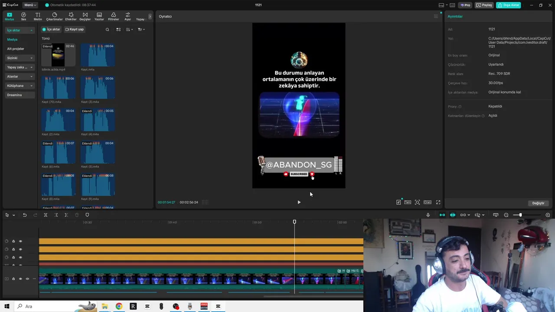555x312 pixels.
Task: Lock the second orange track
Action: (x=13, y=249)
